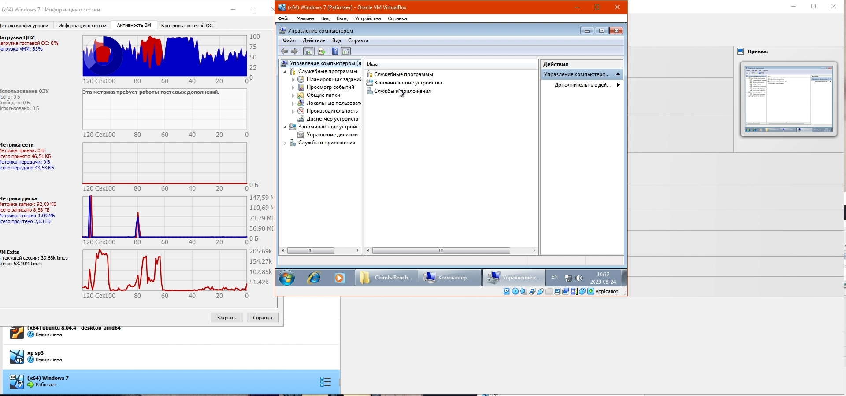Toggle the show/hide console tree toolbar button
The width and height of the screenshot is (846, 396).
pos(308,51)
